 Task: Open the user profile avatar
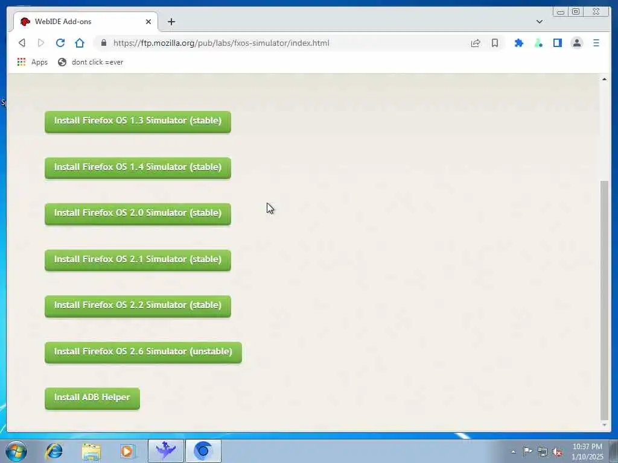click(576, 43)
